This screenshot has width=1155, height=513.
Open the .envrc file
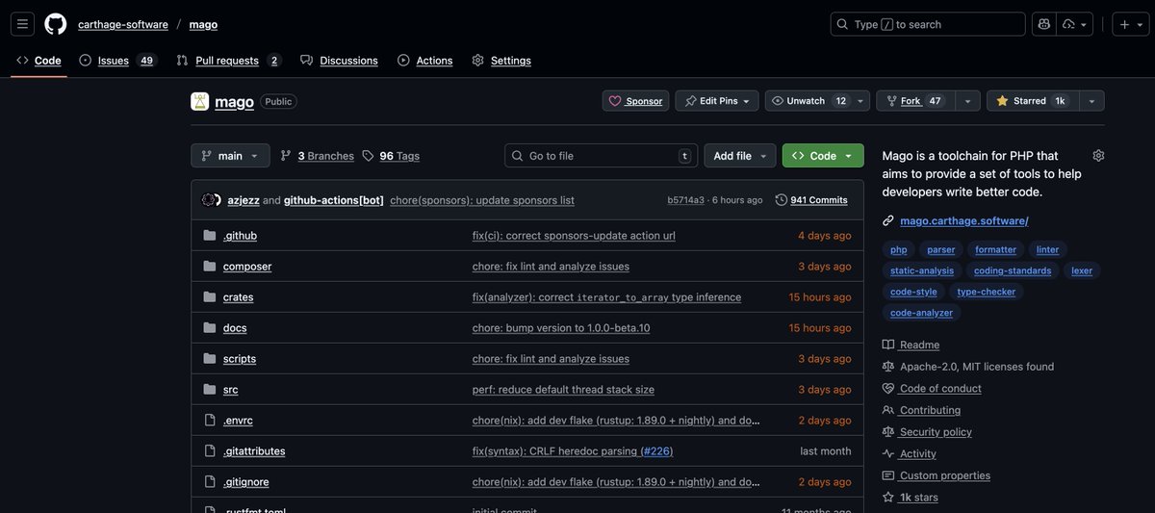point(238,421)
